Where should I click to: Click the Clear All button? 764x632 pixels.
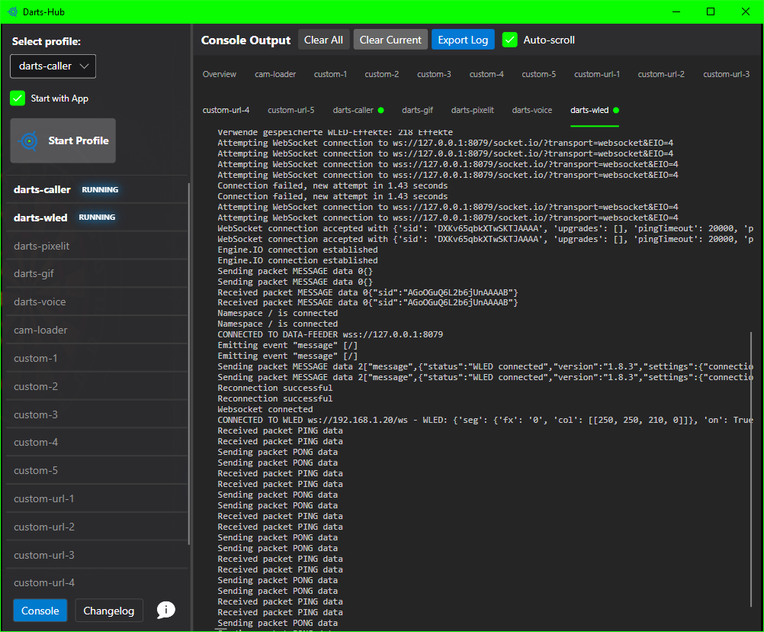click(323, 40)
